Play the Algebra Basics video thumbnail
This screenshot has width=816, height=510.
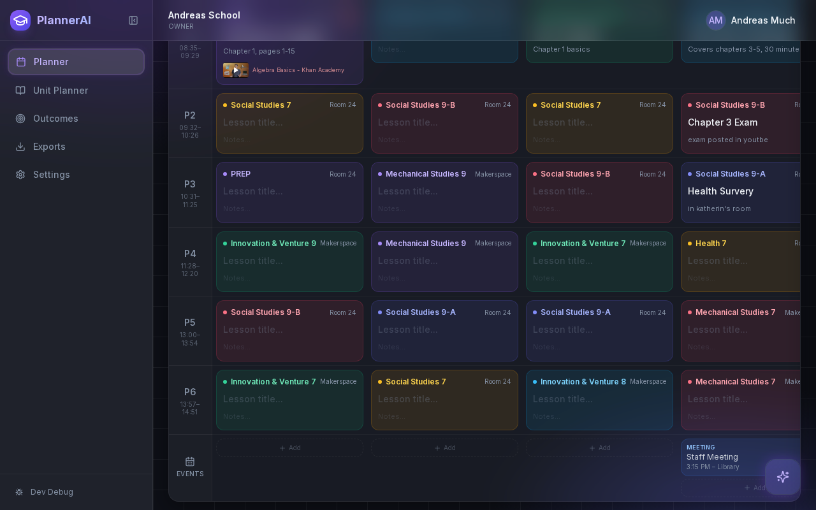coord(236,70)
